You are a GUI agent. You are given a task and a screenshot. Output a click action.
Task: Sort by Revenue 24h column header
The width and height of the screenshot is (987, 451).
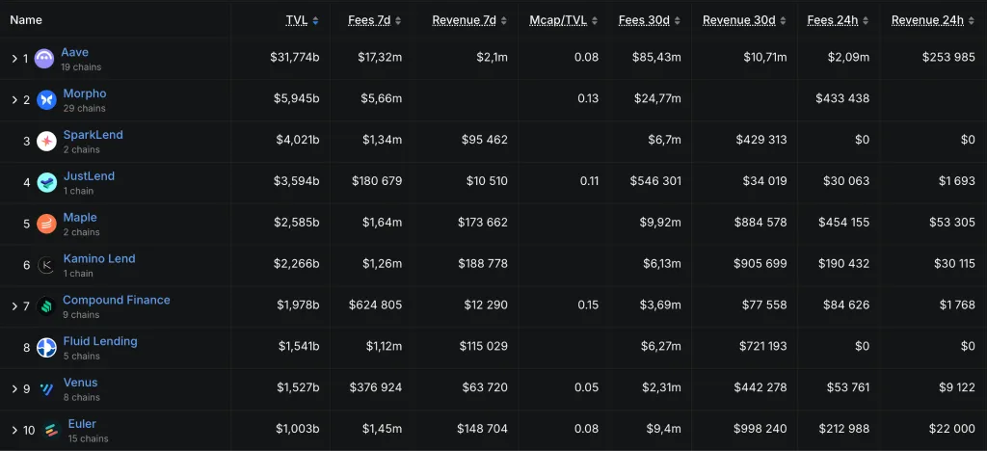927,20
